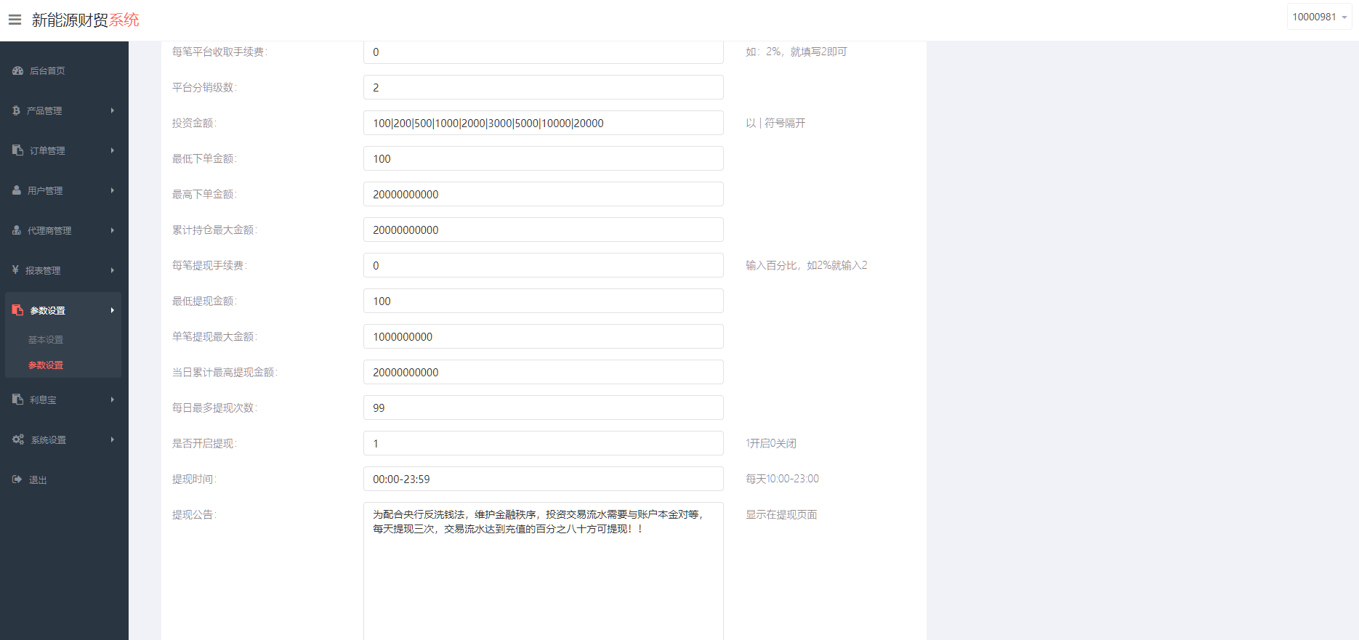1359x640 pixels.
Task: Click the 新能源财贸系统 title link
Action: tap(85, 20)
